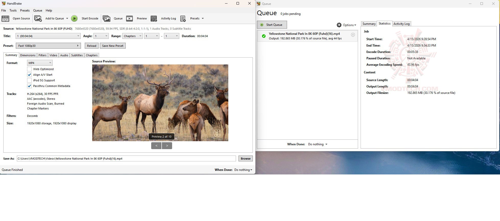This screenshot has height=221, width=500.
Task: Click Save New Preset button
Action: tap(113, 46)
